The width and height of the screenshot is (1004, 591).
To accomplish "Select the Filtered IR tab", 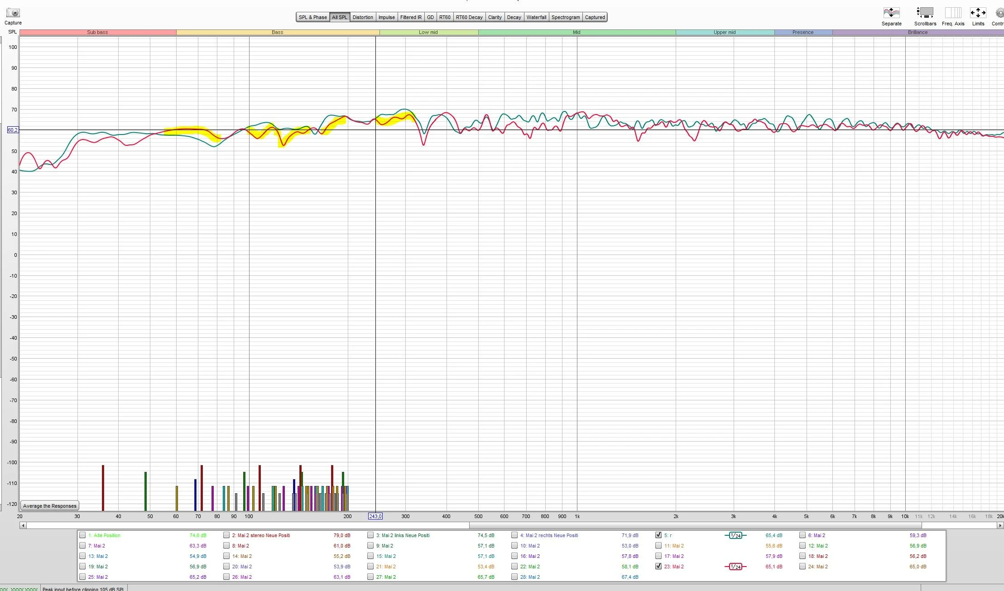I will pos(411,17).
